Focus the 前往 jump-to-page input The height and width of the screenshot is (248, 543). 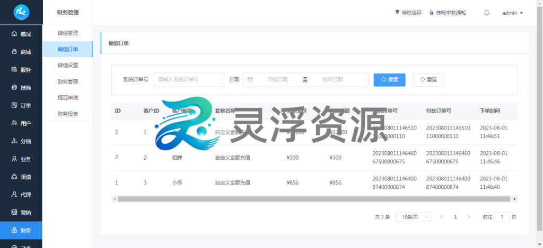coord(502,217)
